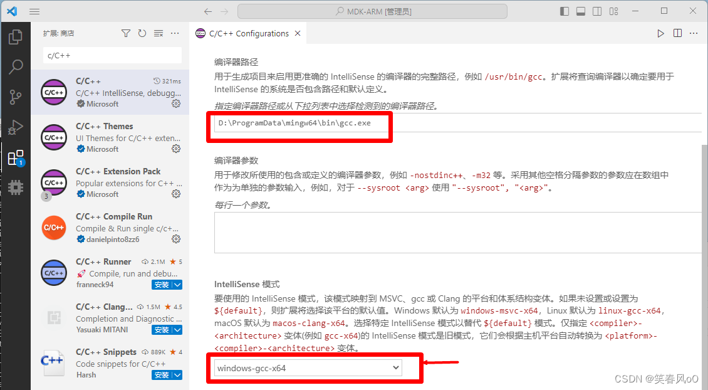
Task: Click the C/C++ Runner extension icon
Action: tap(54, 273)
